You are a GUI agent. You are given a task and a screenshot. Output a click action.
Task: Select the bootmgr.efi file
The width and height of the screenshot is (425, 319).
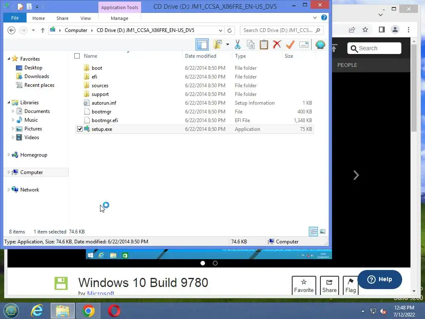[x=195, y=120]
